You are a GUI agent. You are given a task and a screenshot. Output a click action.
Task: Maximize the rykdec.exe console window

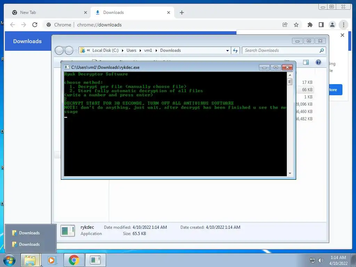pos(276,67)
